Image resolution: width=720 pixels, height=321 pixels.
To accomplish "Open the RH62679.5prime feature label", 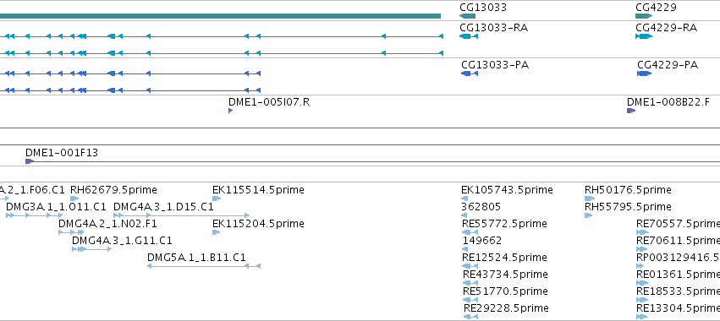I will coord(113,190).
